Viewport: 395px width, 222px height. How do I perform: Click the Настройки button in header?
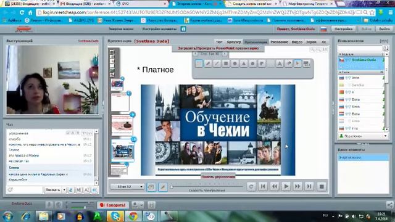pos(343,29)
